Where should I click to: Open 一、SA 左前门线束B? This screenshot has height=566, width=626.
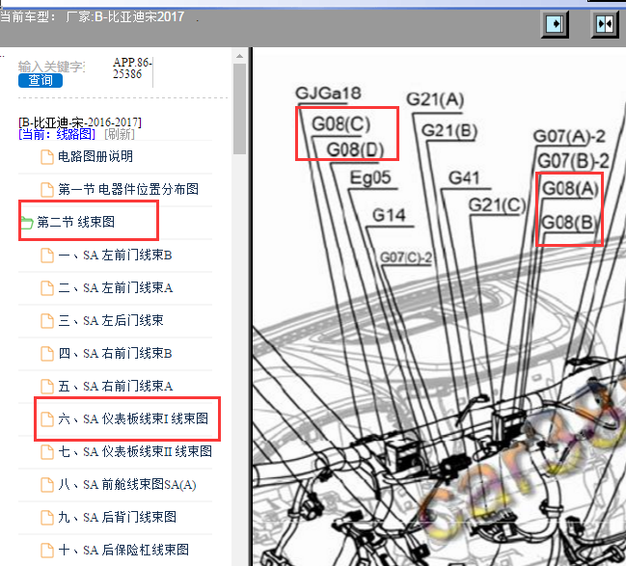(x=115, y=255)
